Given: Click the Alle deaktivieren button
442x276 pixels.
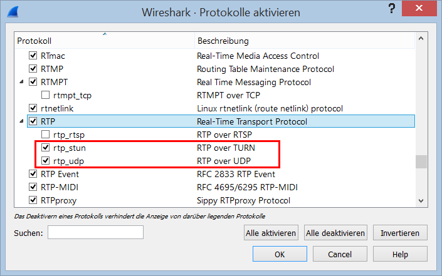Looking at the screenshot, I should click(x=335, y=233).
